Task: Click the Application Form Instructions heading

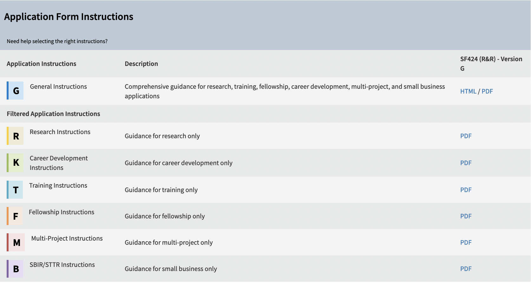Action: pyautogui.click(x=69, y=16)
